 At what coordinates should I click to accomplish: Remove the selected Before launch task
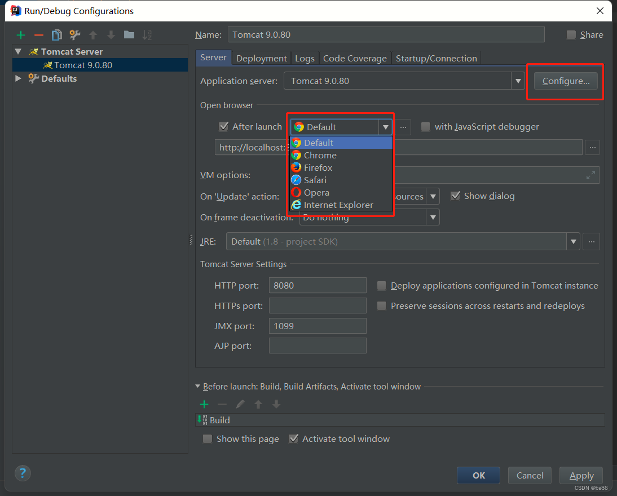222,404
